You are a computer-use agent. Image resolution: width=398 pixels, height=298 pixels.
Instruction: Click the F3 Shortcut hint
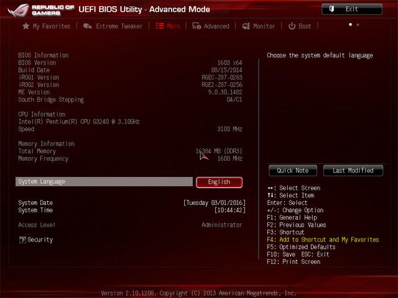285,232
